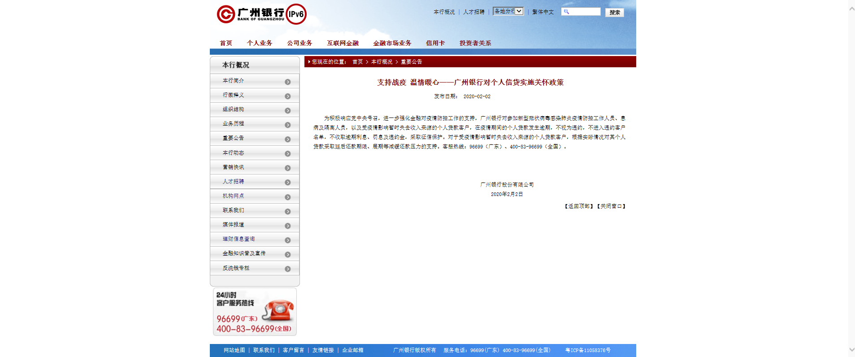Open 首页 in the main navigation bar
Viewport: 855px width, 357px height.
[x=226, y=43]
